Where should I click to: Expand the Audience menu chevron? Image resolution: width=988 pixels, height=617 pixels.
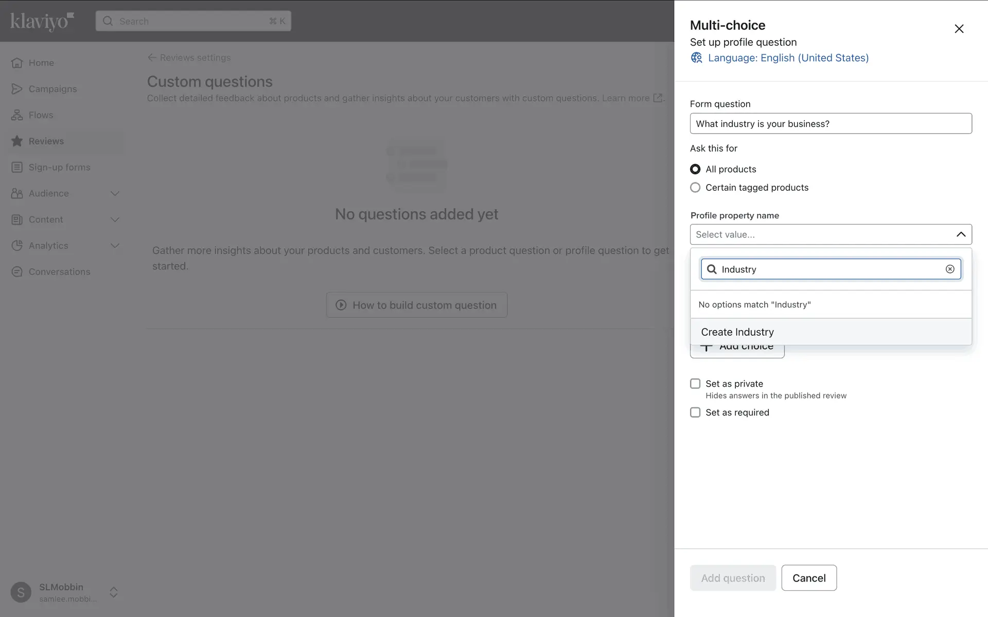[x=115, y=194]
